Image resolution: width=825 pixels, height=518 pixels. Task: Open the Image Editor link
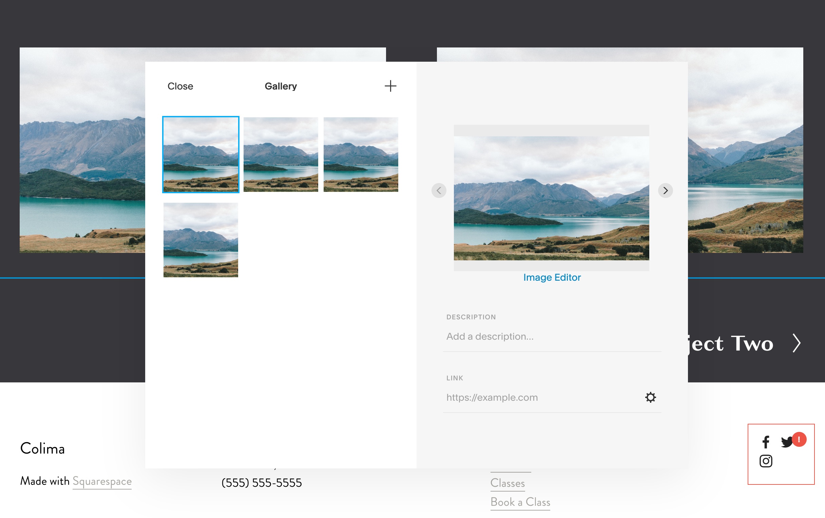point(552,277)
